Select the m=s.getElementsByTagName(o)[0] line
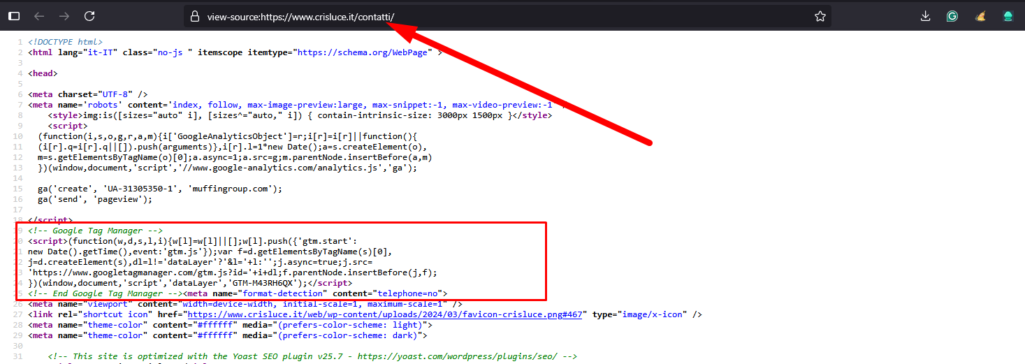Screen dimensions: 1025x364 click(x=235, y=157)
